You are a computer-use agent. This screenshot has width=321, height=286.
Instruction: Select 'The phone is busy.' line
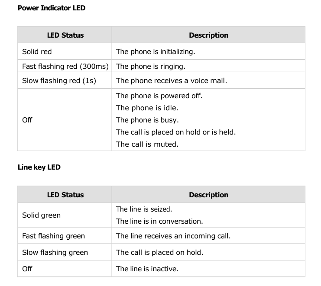pos(147,120)
